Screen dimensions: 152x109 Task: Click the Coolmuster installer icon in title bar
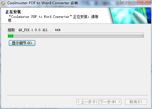tap(3, 3)
